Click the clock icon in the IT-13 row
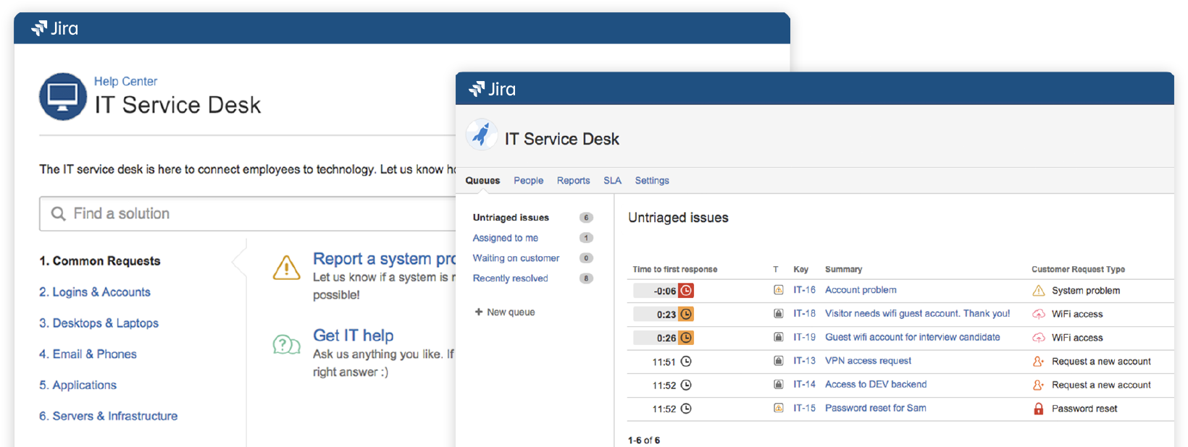 click(686, 362)
